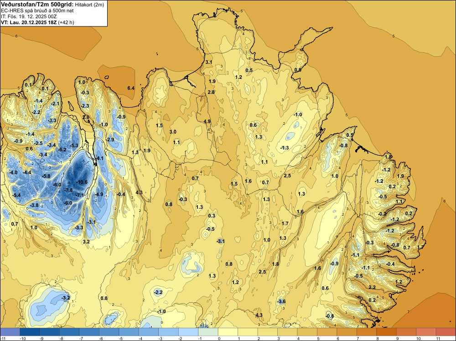Click the -3.8 temperature value
Viewport: 456px width, 341px height.
34,205
